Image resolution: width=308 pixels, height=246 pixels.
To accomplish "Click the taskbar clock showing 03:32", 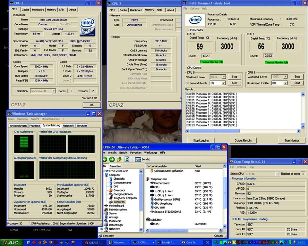I will tap(302, 242).
